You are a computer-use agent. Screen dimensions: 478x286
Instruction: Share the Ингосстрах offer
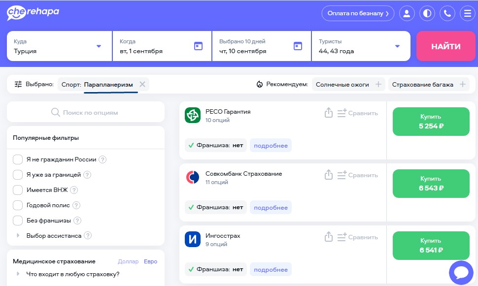tap(329, 237)
